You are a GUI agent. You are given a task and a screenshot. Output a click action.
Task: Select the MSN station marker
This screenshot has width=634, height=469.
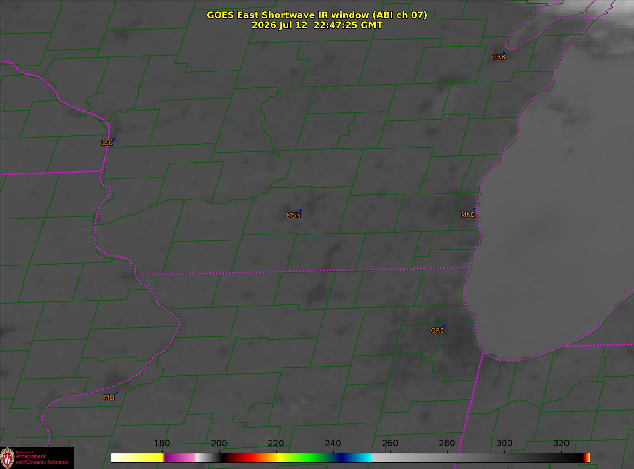[x=300, y=210]
